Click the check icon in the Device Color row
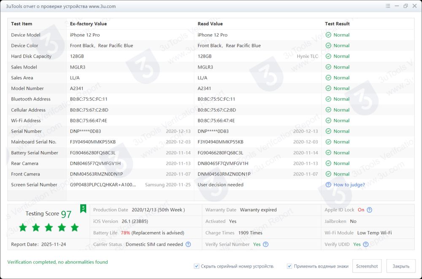The image size is (422, 279). (328, 45)
